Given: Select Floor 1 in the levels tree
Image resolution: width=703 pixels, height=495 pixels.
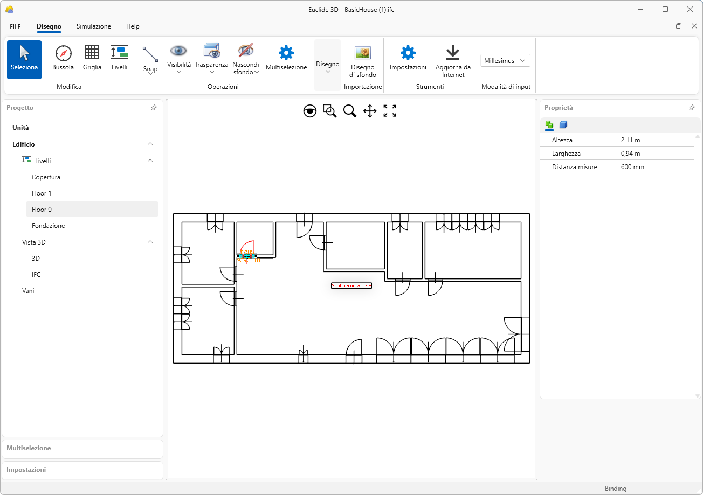Looking at the screenshot, I should coord(42,193).
